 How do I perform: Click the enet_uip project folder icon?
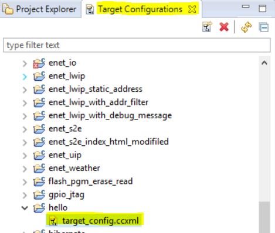[39, 156]
